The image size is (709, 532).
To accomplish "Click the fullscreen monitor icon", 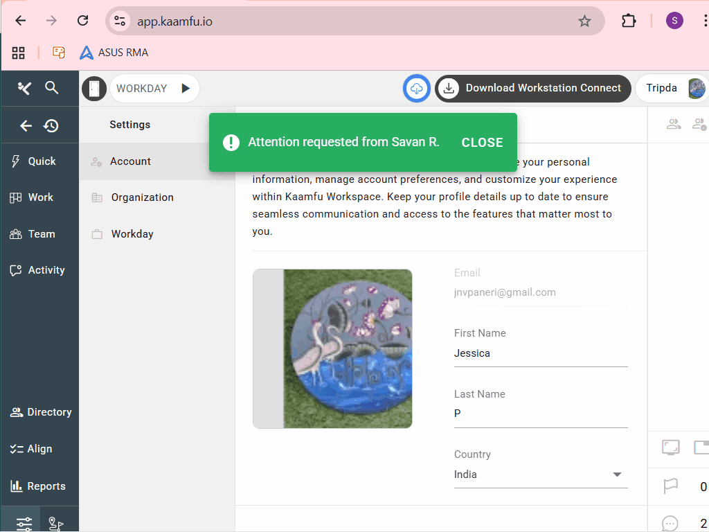I will click(670, 447).
